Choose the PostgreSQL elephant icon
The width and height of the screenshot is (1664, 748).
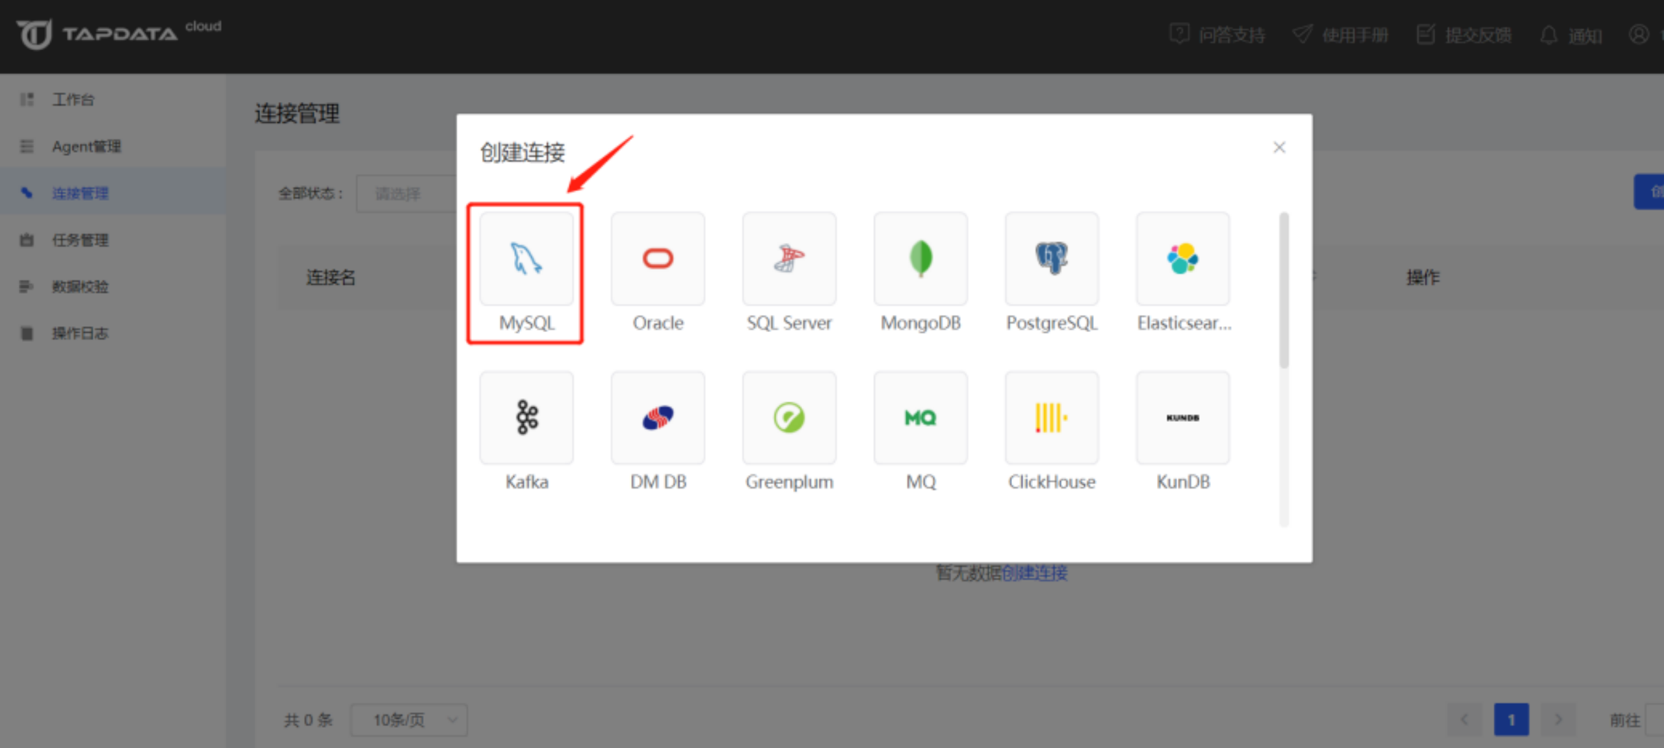(x=1052, y=259)
